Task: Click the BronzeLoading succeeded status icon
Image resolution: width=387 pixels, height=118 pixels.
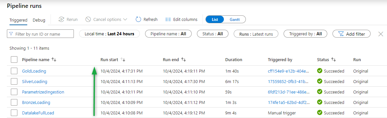Action: pos(320,102)
